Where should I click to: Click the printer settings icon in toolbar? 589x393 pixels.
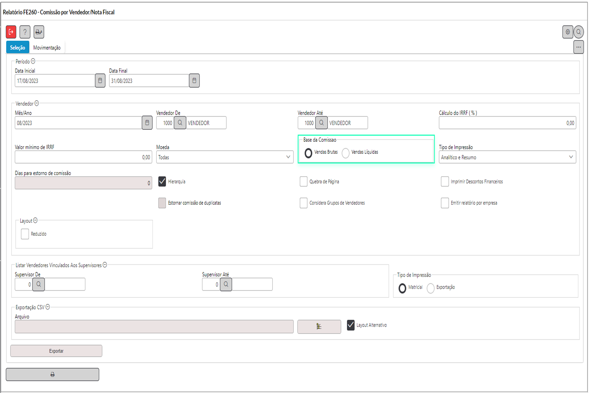pyautogui.click(x=39, y=32)
